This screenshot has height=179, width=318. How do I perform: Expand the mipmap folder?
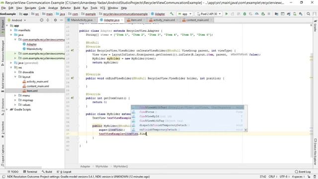click(x=15, y=100)
